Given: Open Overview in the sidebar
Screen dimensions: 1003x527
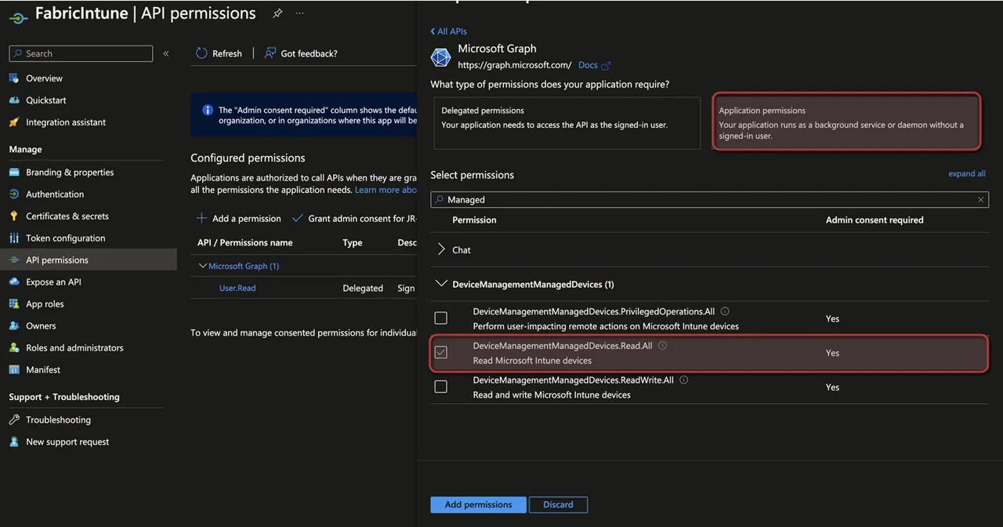Looking at the screenshot, I should pos(45,78).
